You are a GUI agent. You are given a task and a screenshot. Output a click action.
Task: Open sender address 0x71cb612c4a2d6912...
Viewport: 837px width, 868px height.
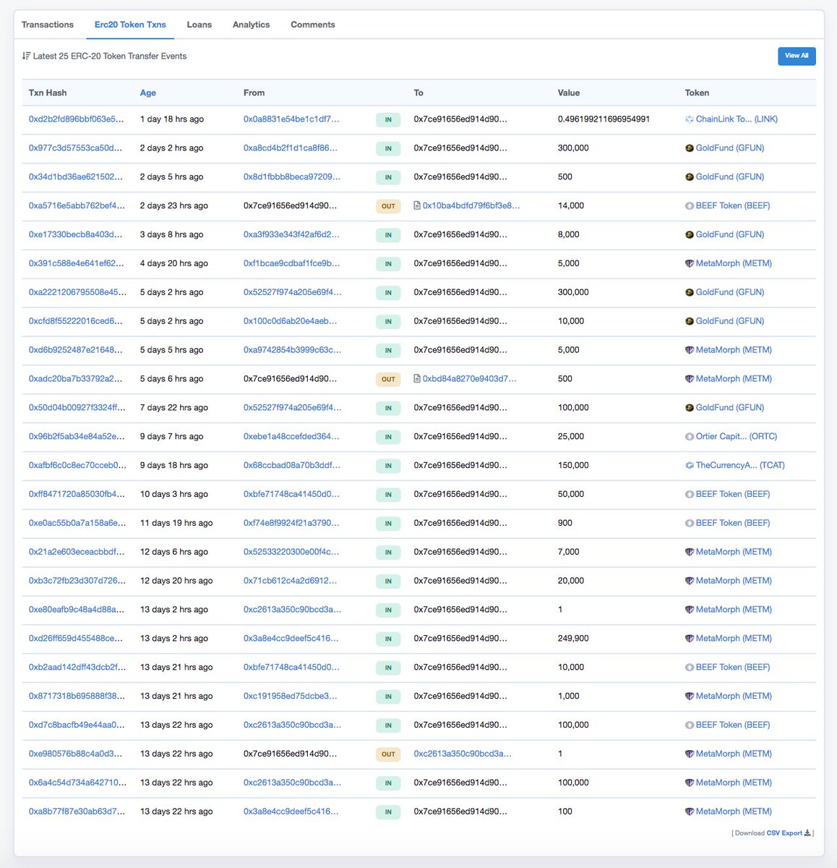tap(291, 581)
